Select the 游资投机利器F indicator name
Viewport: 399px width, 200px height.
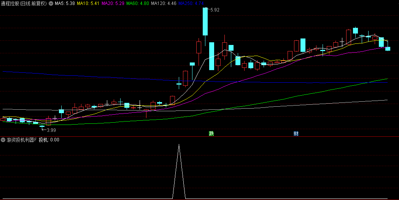click(x=22, y=140)
